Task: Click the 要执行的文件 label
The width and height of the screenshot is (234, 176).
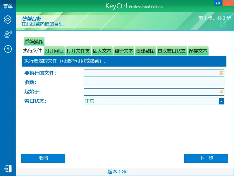Action: pos(40,73)
